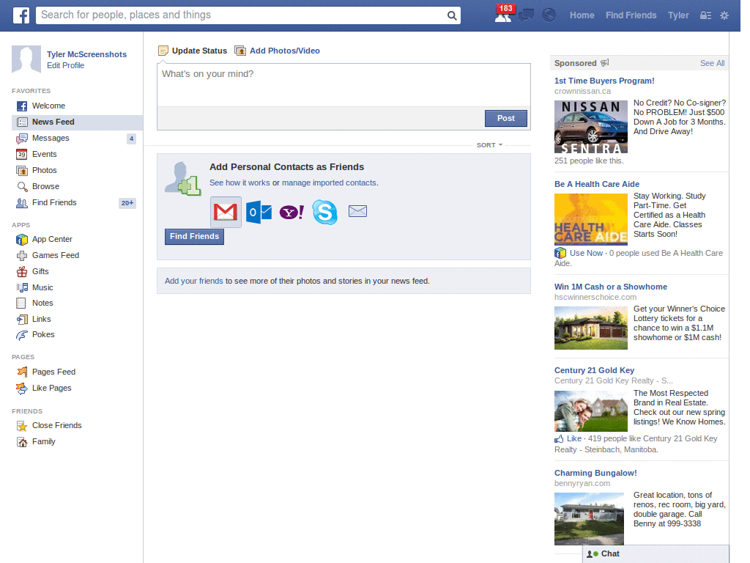This screenshot has height=563, width=750.
Task: Click See All sponsored link
Action: (x=712, y=63)
